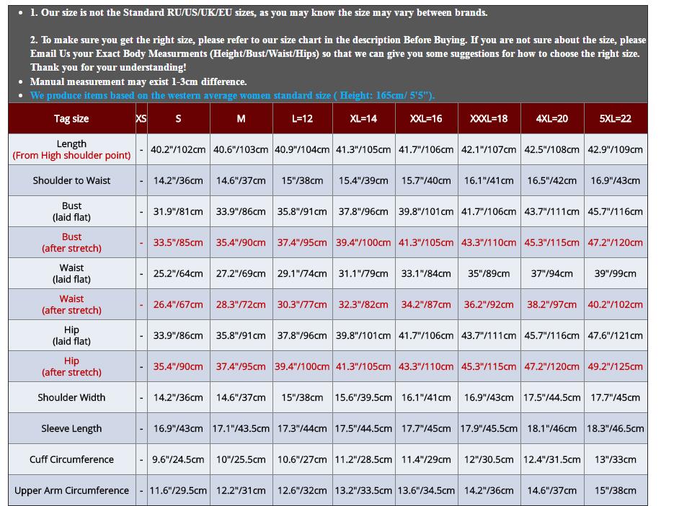Click Hip after stretch value 49.2"/125cm

tap(615, 367)
